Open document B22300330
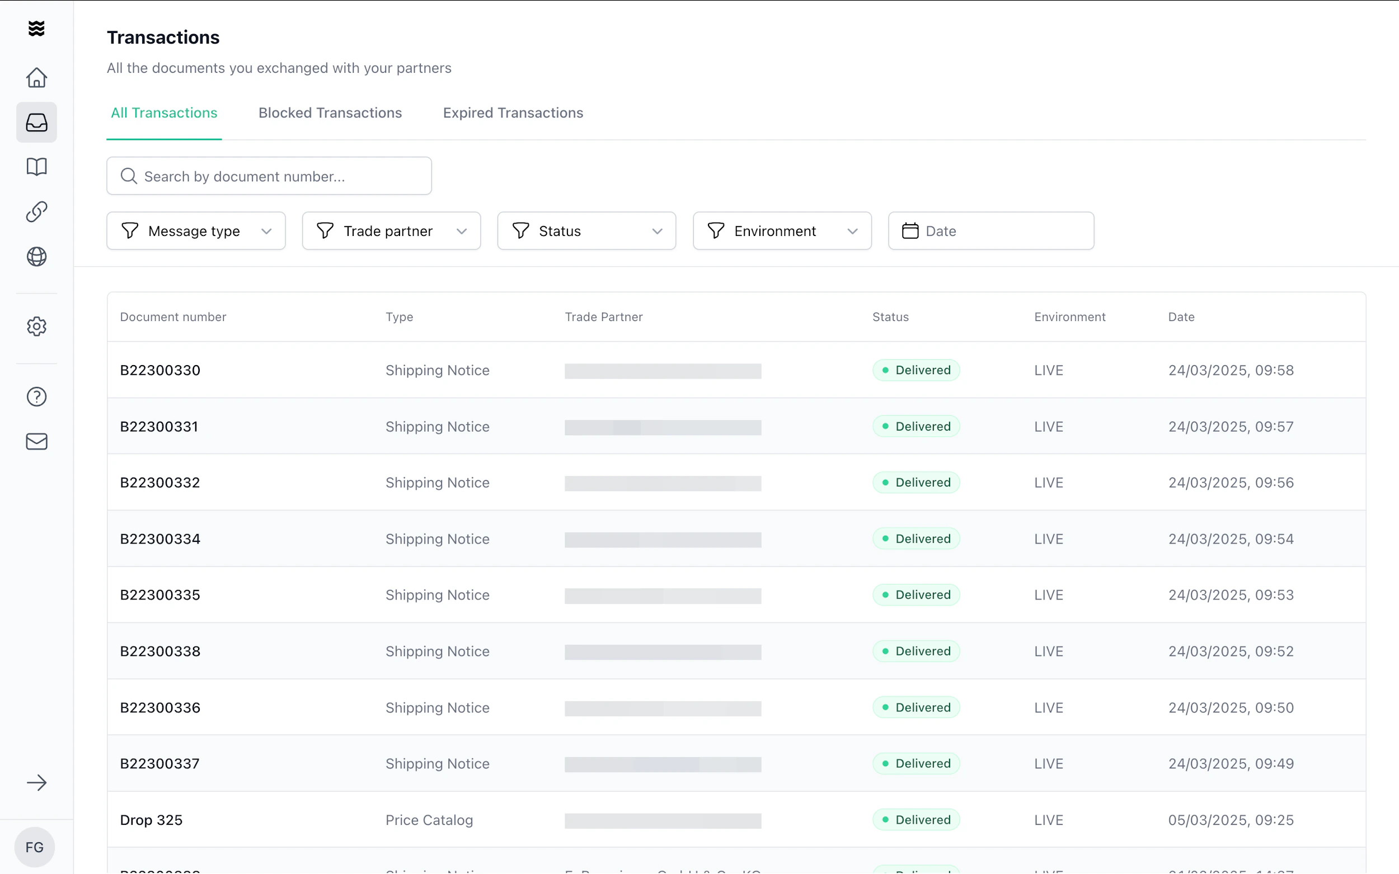This screenshot has height=874, width=1399. [x=160, y=370]
